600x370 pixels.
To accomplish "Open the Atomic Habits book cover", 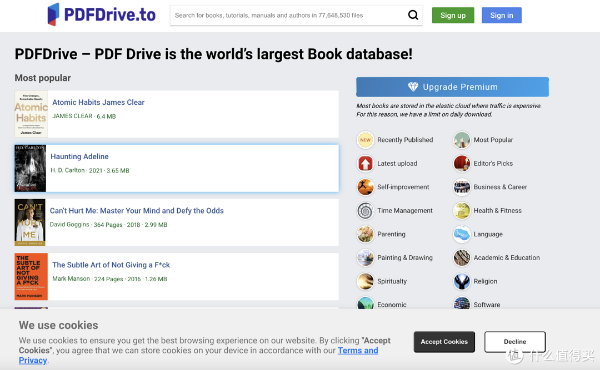I will pyautogui.click(x=31, y=114).
